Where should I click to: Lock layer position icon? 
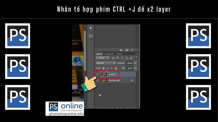pos(112,68)
